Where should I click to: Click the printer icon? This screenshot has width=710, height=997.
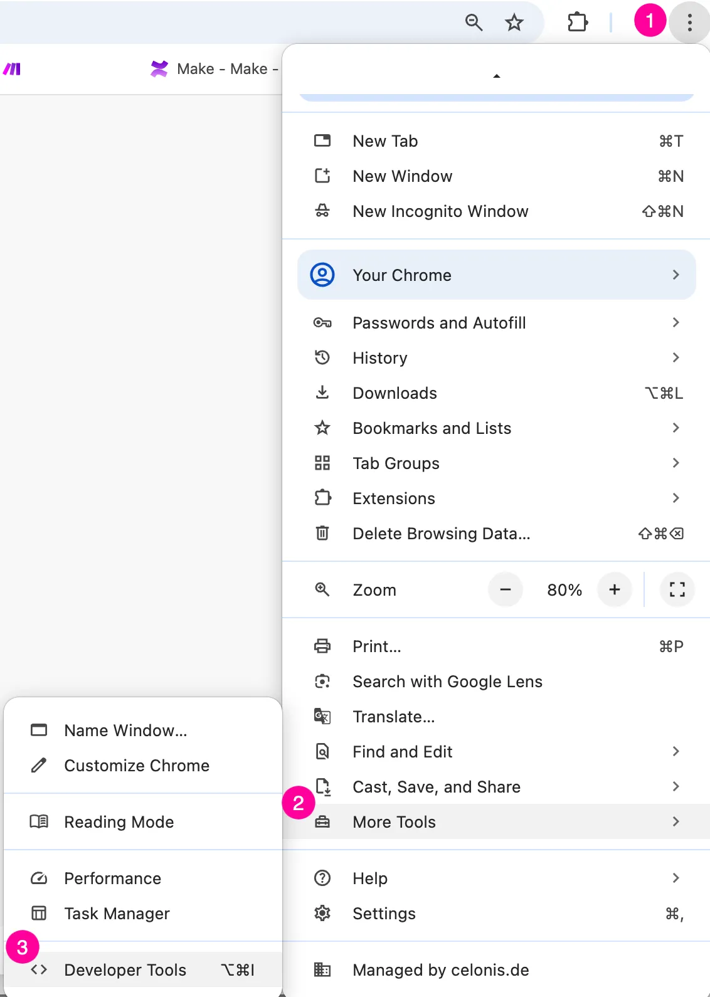coord(322,646)
